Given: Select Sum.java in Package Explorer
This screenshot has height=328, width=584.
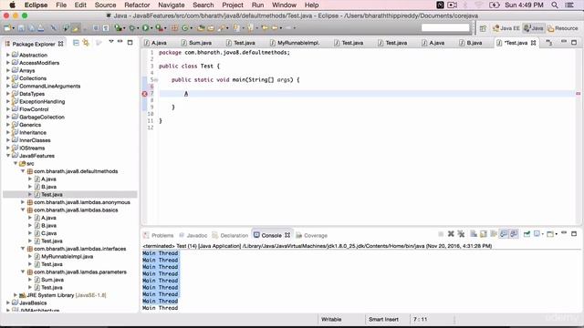Looking at the screenshot, I should point(52,280).
